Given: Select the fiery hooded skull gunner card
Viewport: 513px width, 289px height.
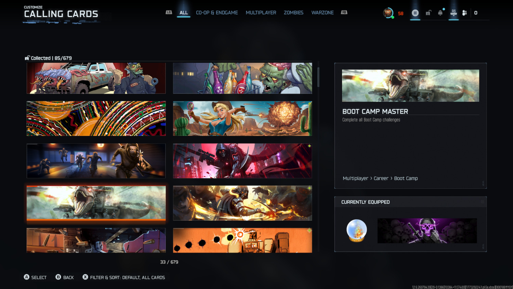Looking at the screenshot, I should (x=242, y=203).
